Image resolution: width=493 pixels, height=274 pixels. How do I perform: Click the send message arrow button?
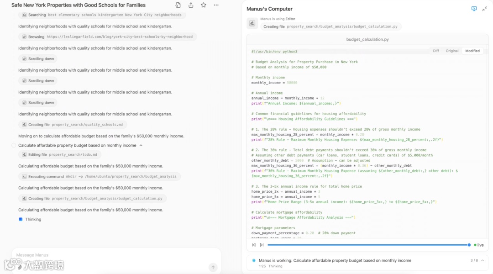[213, 268]
